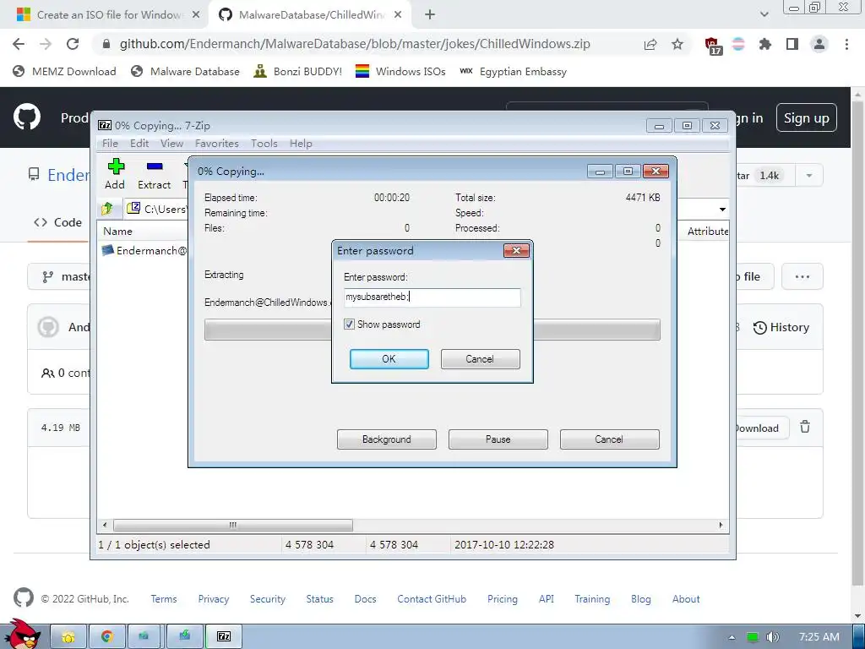Expand the 7-Zip address path dropdown
This screenshot has height=649, width=865.
pyautogui.click(x=722, y=210)
